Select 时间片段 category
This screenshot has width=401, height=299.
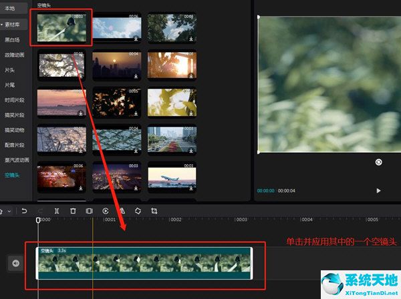click(14, 100)
